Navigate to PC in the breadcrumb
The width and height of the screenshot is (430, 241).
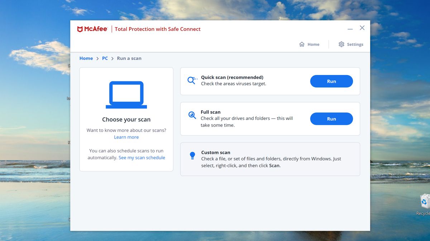pyautogui.click(x=105, y=58)
